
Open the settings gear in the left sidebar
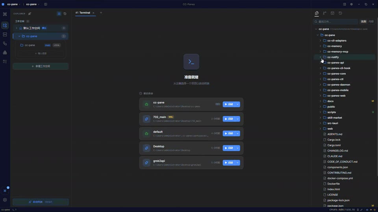click(x=5, y=200)
